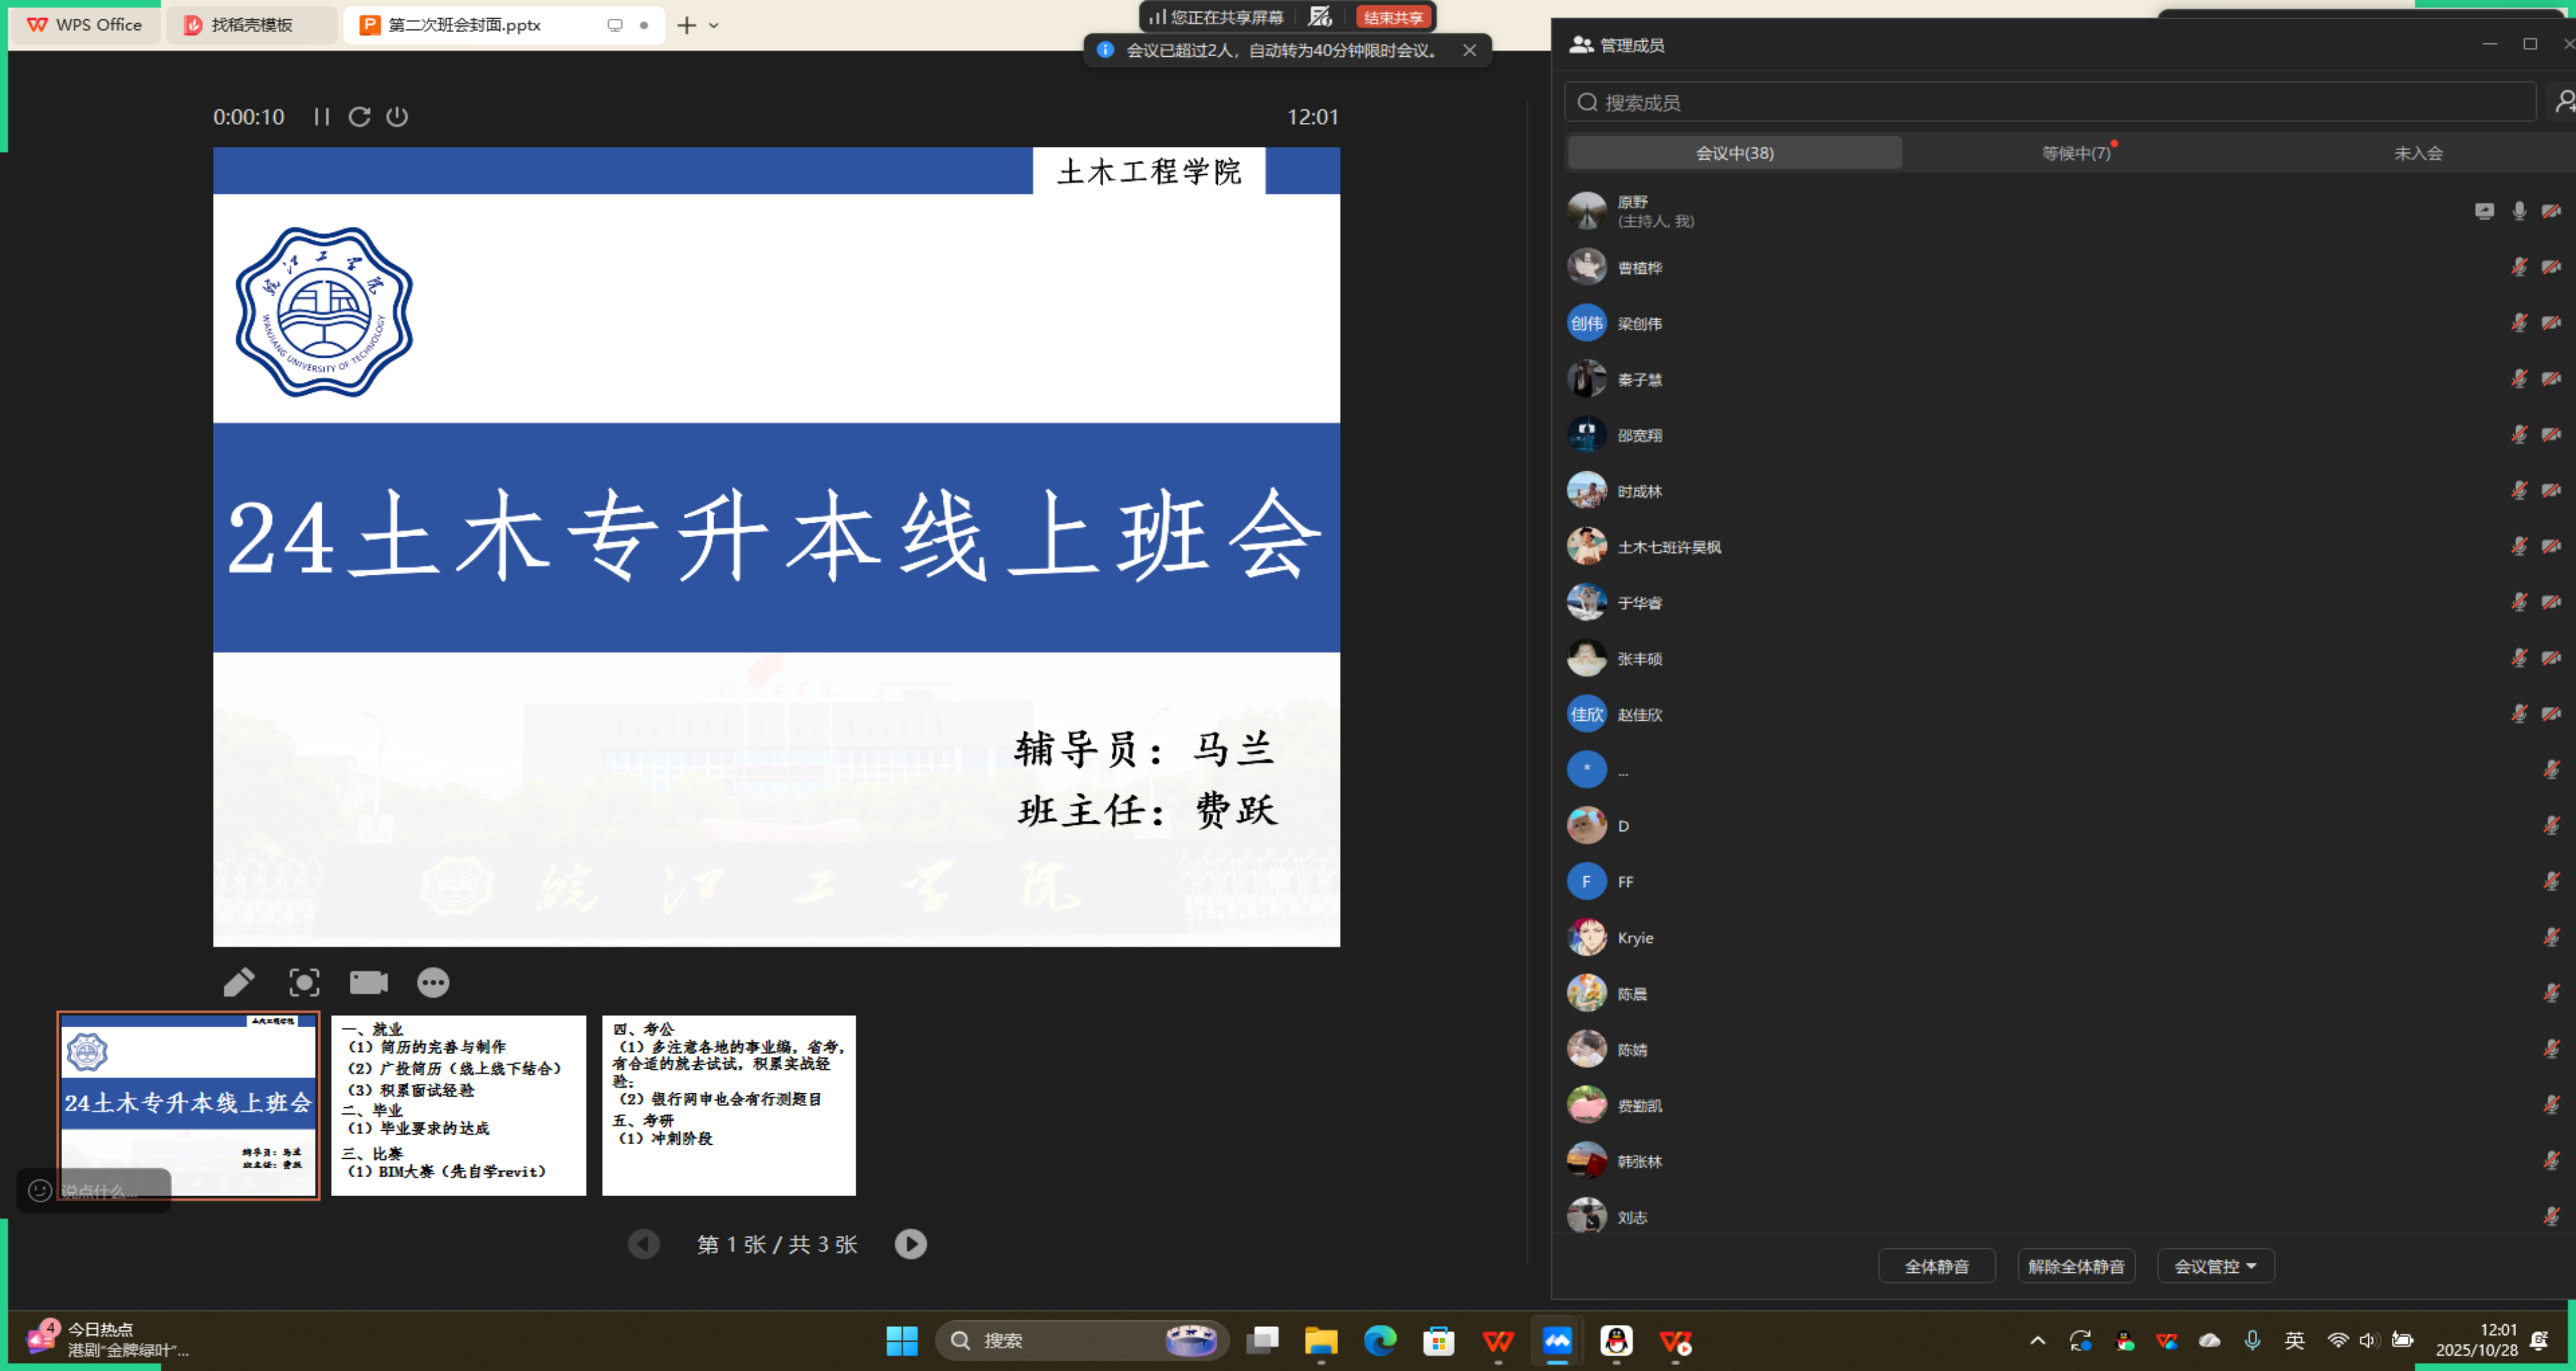Click the 结束共享 button to stop sharing
Image resolution: width=2576 pixels, height=1371 pixels.
(1394, 16)
